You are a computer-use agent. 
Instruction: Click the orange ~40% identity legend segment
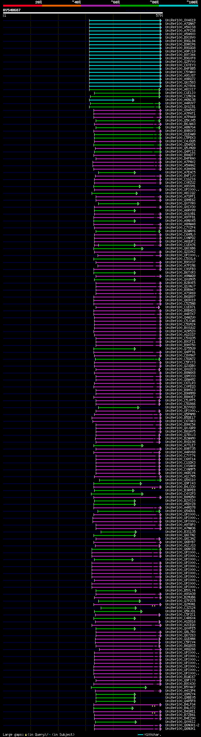pos(61,6)
